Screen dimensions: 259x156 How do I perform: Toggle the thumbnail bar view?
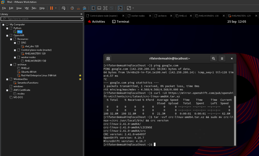click(99, 8)
